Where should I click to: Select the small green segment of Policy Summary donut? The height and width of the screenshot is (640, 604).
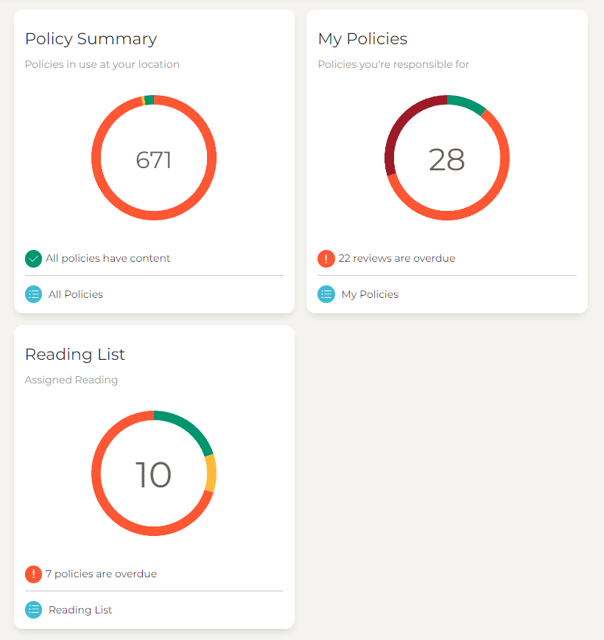tap(150, 100)
